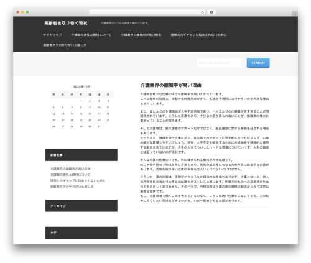Open サイトマップ in the top navigation

click(52, 35)
